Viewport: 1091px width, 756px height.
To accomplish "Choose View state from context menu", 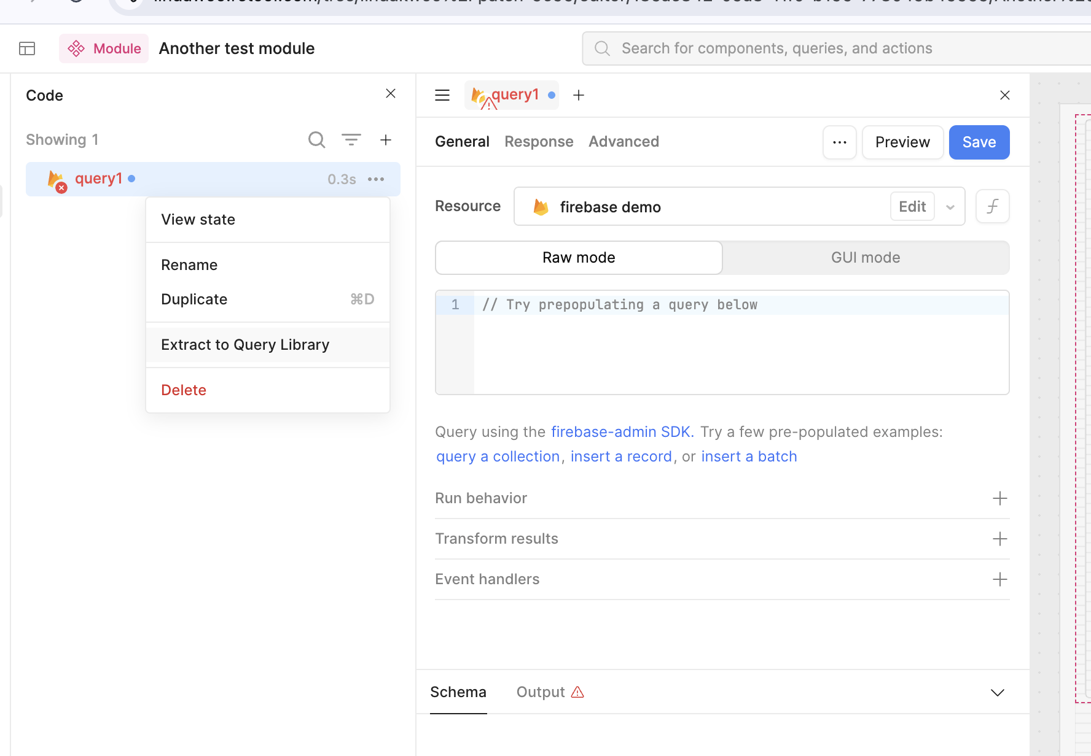I will [x=268, y=220].
